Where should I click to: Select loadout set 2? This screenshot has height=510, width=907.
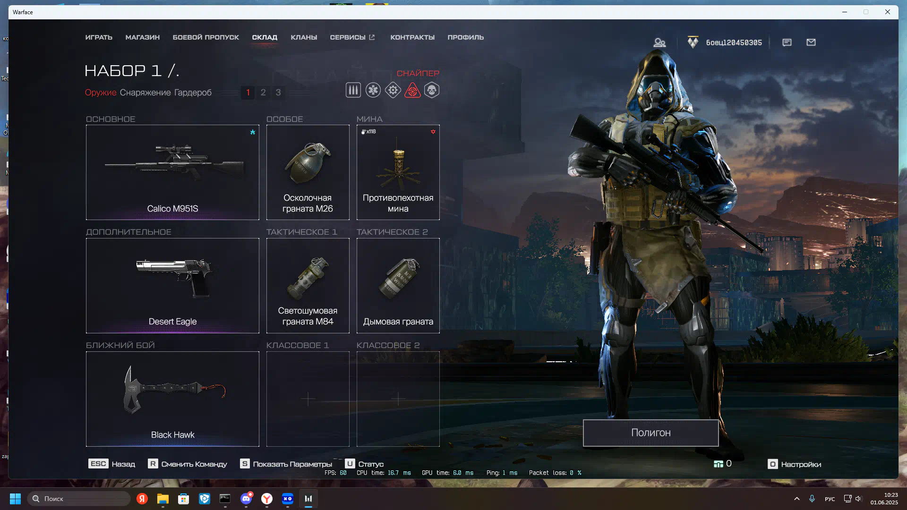tap(263, 93)
